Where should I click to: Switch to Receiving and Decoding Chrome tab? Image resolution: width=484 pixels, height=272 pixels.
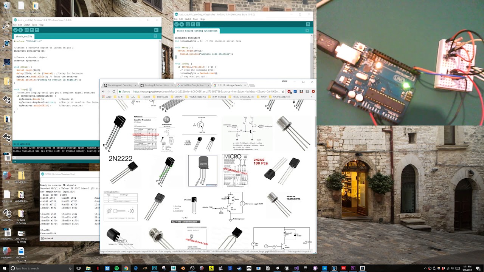pyautogui.click(x=120, y=85)
